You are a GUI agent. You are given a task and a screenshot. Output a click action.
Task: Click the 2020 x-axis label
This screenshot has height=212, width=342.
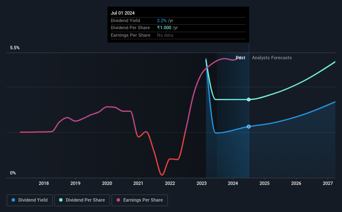107,183
